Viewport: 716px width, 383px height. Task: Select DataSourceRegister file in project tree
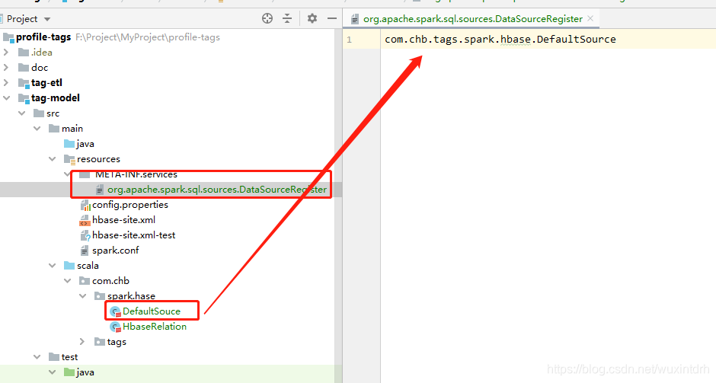point(217,190)
